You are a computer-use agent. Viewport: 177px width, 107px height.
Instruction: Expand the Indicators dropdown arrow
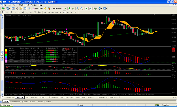tap(97, 8)
